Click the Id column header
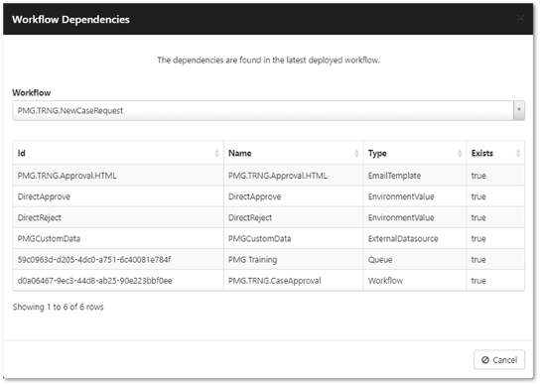This screenshot has height=385, width=540. (x=118, y=153)
